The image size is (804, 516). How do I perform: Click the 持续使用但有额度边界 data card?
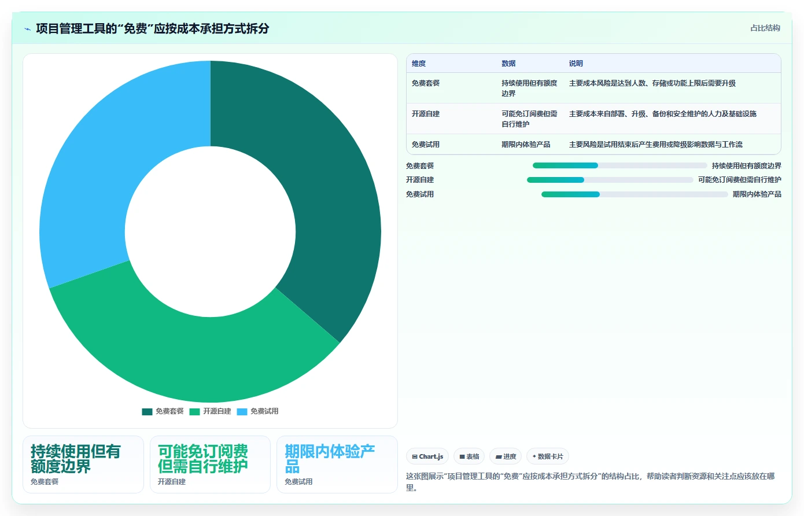83,465
